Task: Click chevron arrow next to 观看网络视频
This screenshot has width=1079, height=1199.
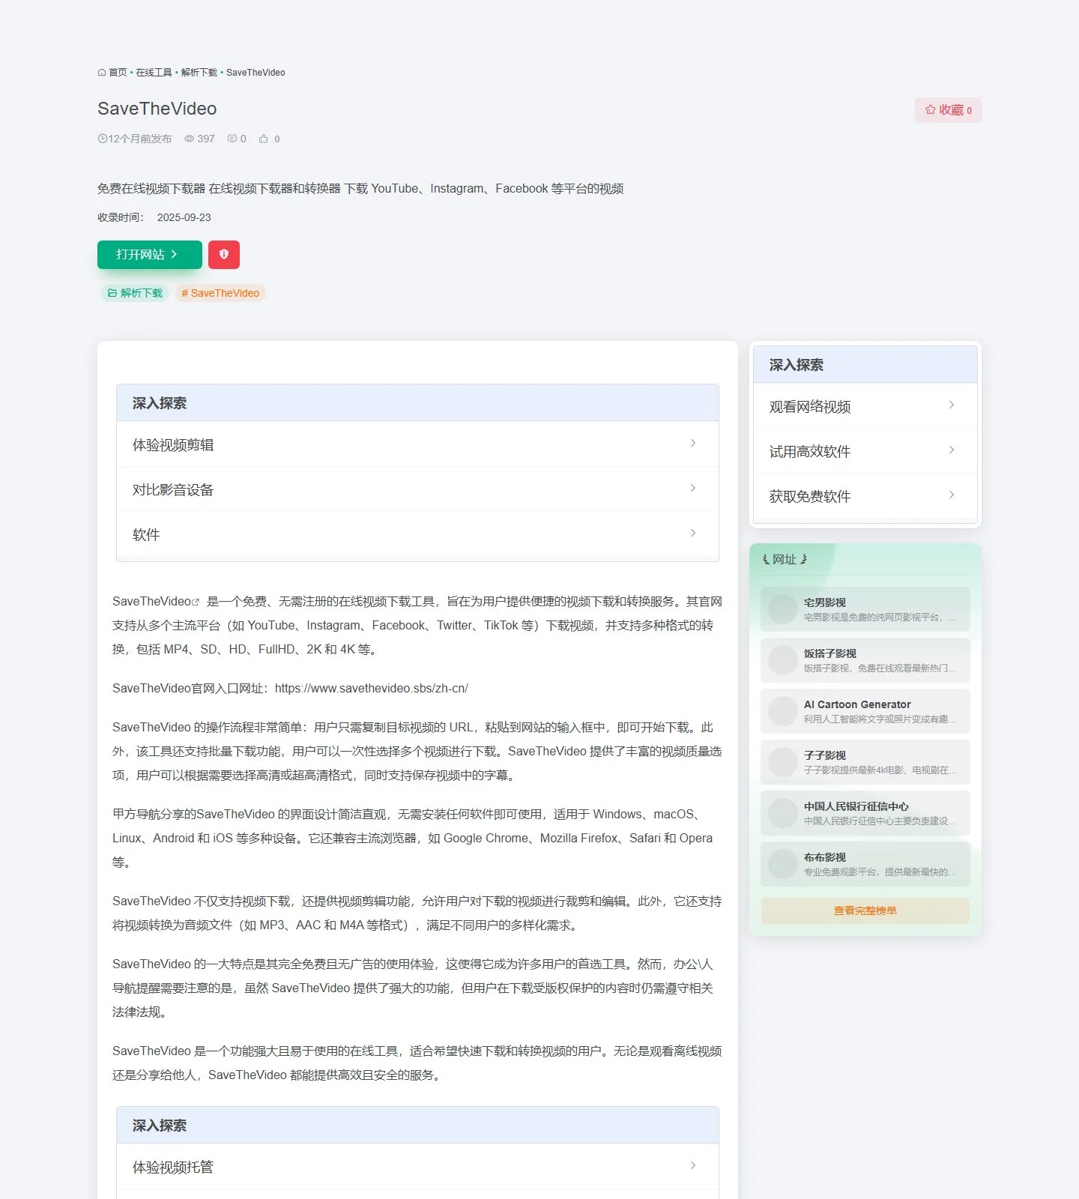Action: click(x=952, y=405)
